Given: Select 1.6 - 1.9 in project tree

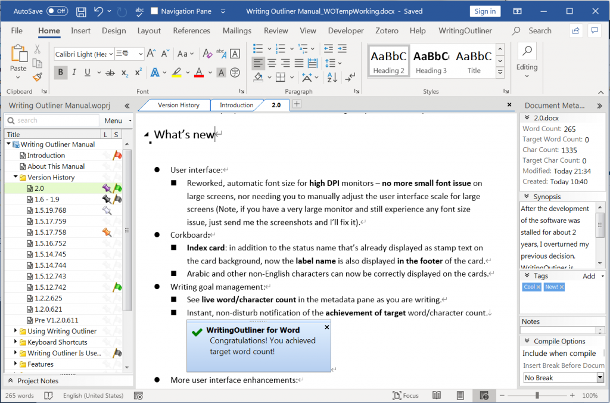Looking at the screenshot, I should coord(46,199).
